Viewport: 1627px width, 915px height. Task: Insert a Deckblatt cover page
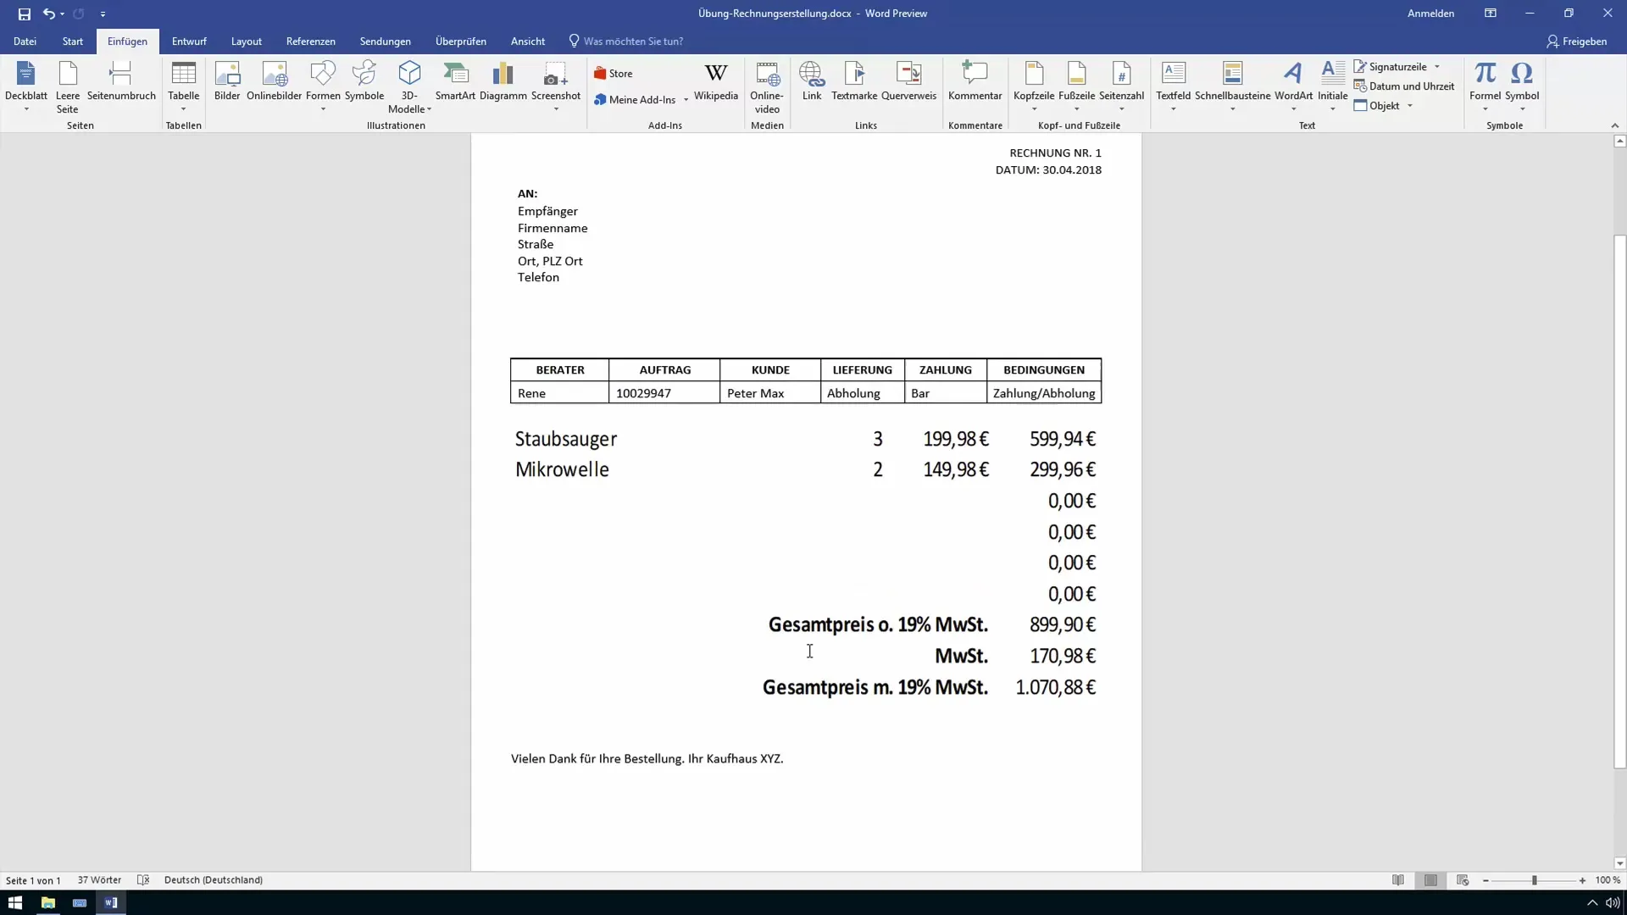click(x=26, y=87)
